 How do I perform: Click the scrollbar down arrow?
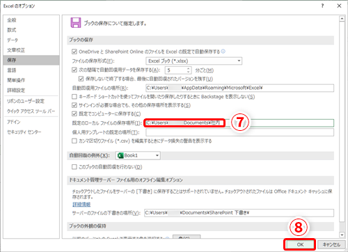pyautogui.click(x=342, y=235)
